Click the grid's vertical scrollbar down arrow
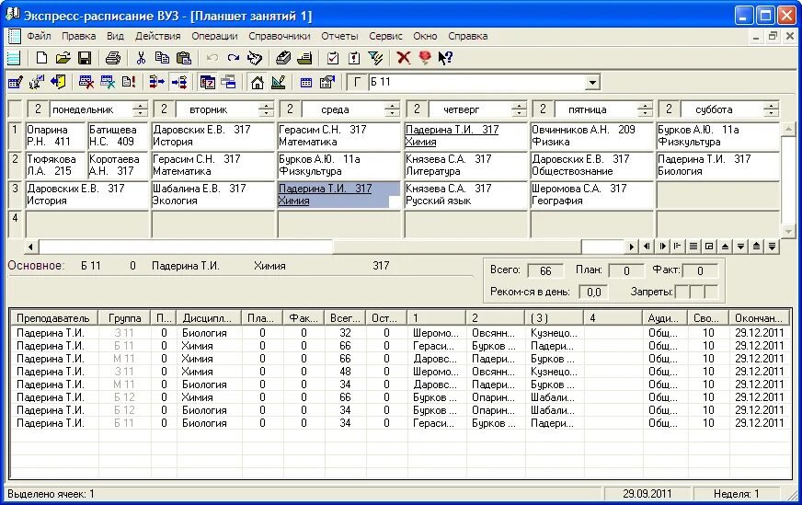The height and width of the screenshot is (505, 802). tap(787, 232)
